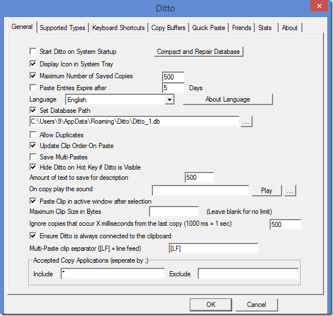
Task: Click the Maximum Clip Size in Bytes field
Action: point(174,212)
